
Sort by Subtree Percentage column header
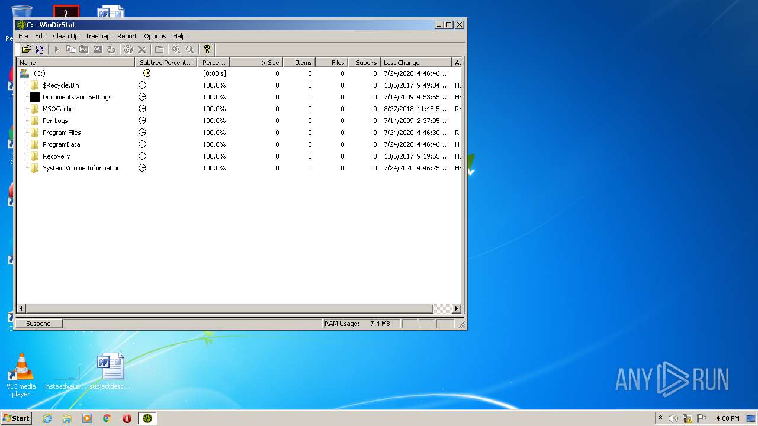[166, 63]
